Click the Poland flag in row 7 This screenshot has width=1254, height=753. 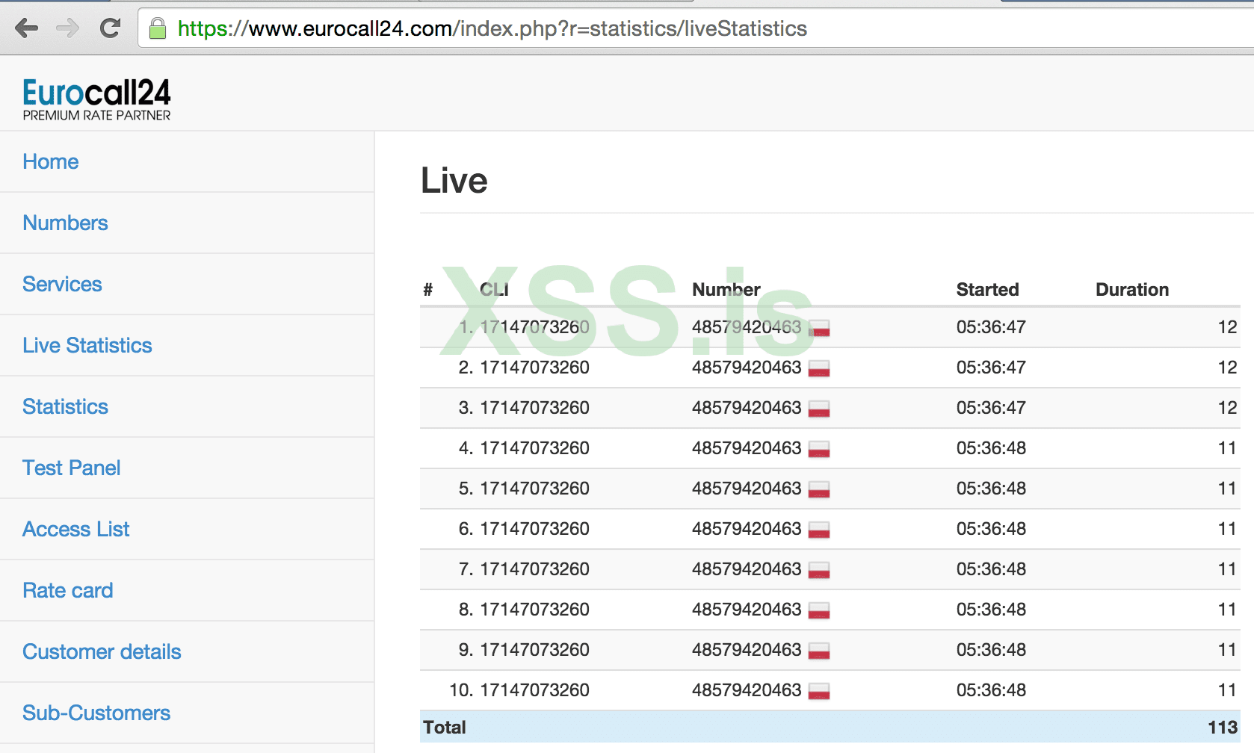tap(819, 570)
